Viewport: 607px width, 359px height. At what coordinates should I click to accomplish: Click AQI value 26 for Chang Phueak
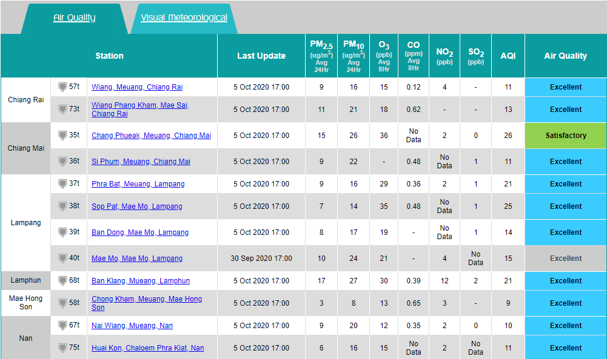click(508, 135)
